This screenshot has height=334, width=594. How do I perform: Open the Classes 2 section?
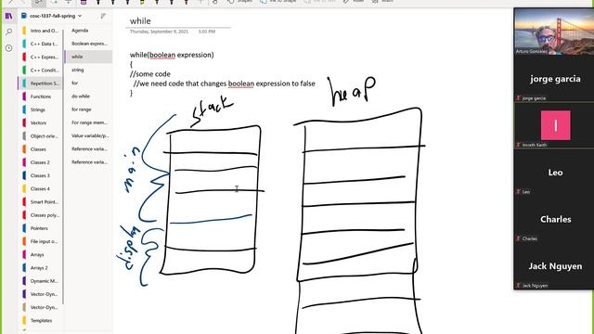41,162
